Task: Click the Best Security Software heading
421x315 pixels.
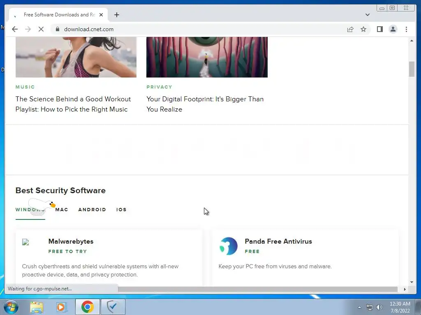Action: pos(60,190)
